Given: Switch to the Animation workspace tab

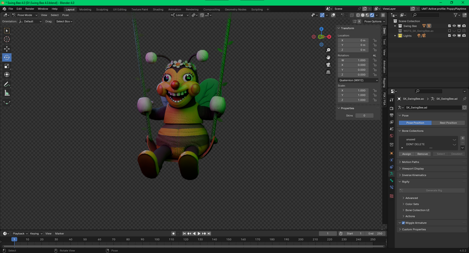Looking at the screenshot, I should tap(175, 10).
